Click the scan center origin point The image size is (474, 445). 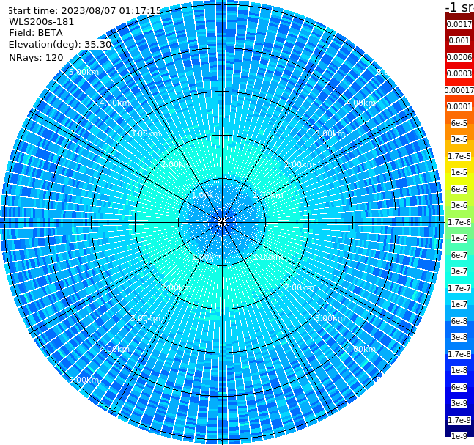pyautogui.click(x=222, y=223)
